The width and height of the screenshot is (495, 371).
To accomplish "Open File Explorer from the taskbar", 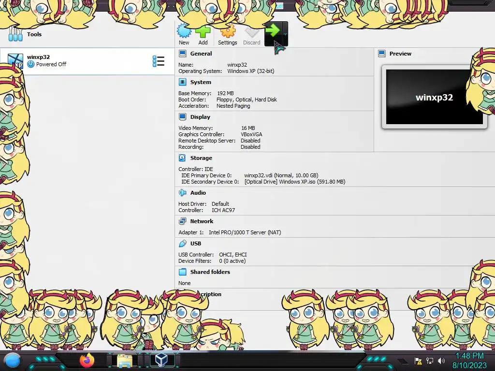I will [x=124, y=361].
